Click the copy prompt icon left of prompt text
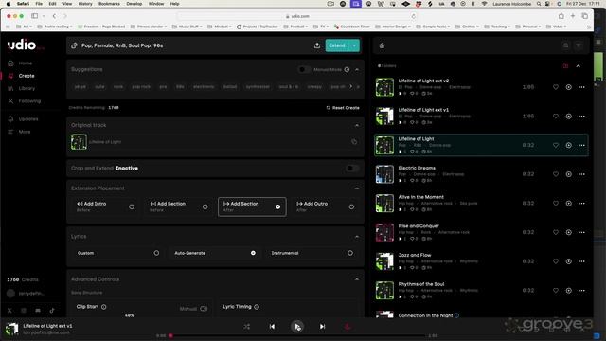Image resolution: width=606 pixels, height=341 pixels. click(74, 45)
